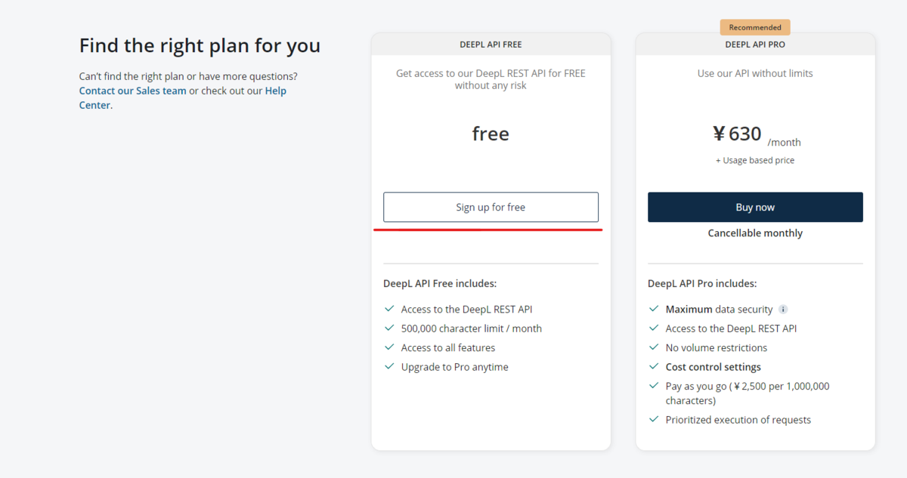Click the checkmark next to No volume restrictions
Image resolution: width=907 pixels, height=478 pixels.
point(654,347)
